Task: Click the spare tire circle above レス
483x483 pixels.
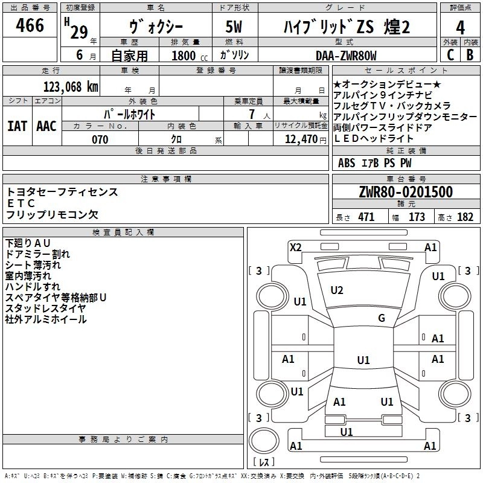Action: [264, 441]
